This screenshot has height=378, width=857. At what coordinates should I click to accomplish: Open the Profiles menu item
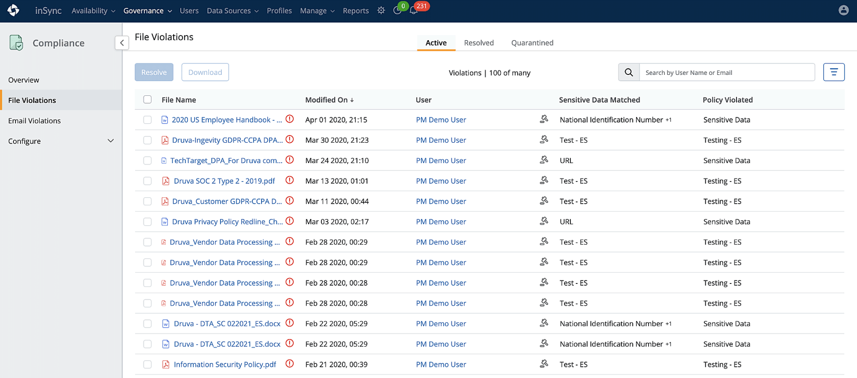[279, 11]
